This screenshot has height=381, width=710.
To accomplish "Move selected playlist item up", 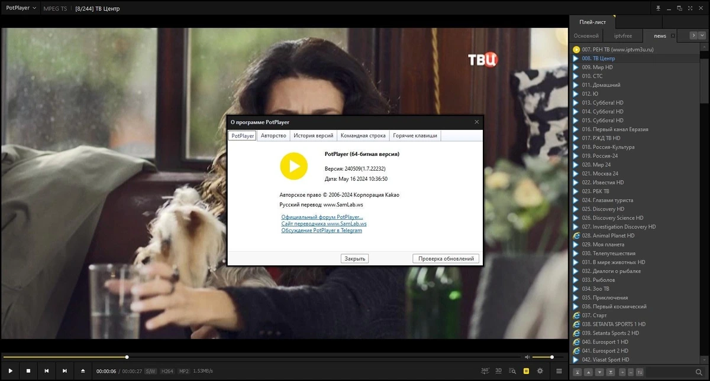I will tap(588, 372).
